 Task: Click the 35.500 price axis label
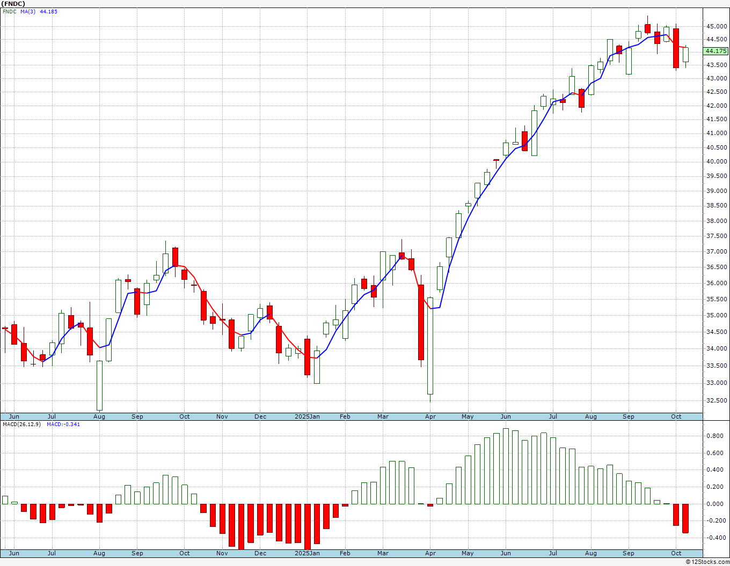[x=717, y=299]
